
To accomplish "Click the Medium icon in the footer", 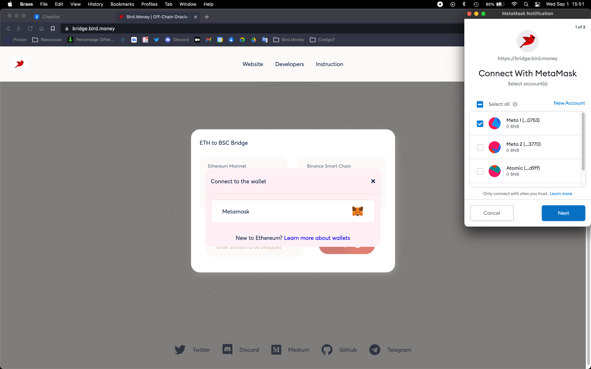I will [x=276, y=350].
